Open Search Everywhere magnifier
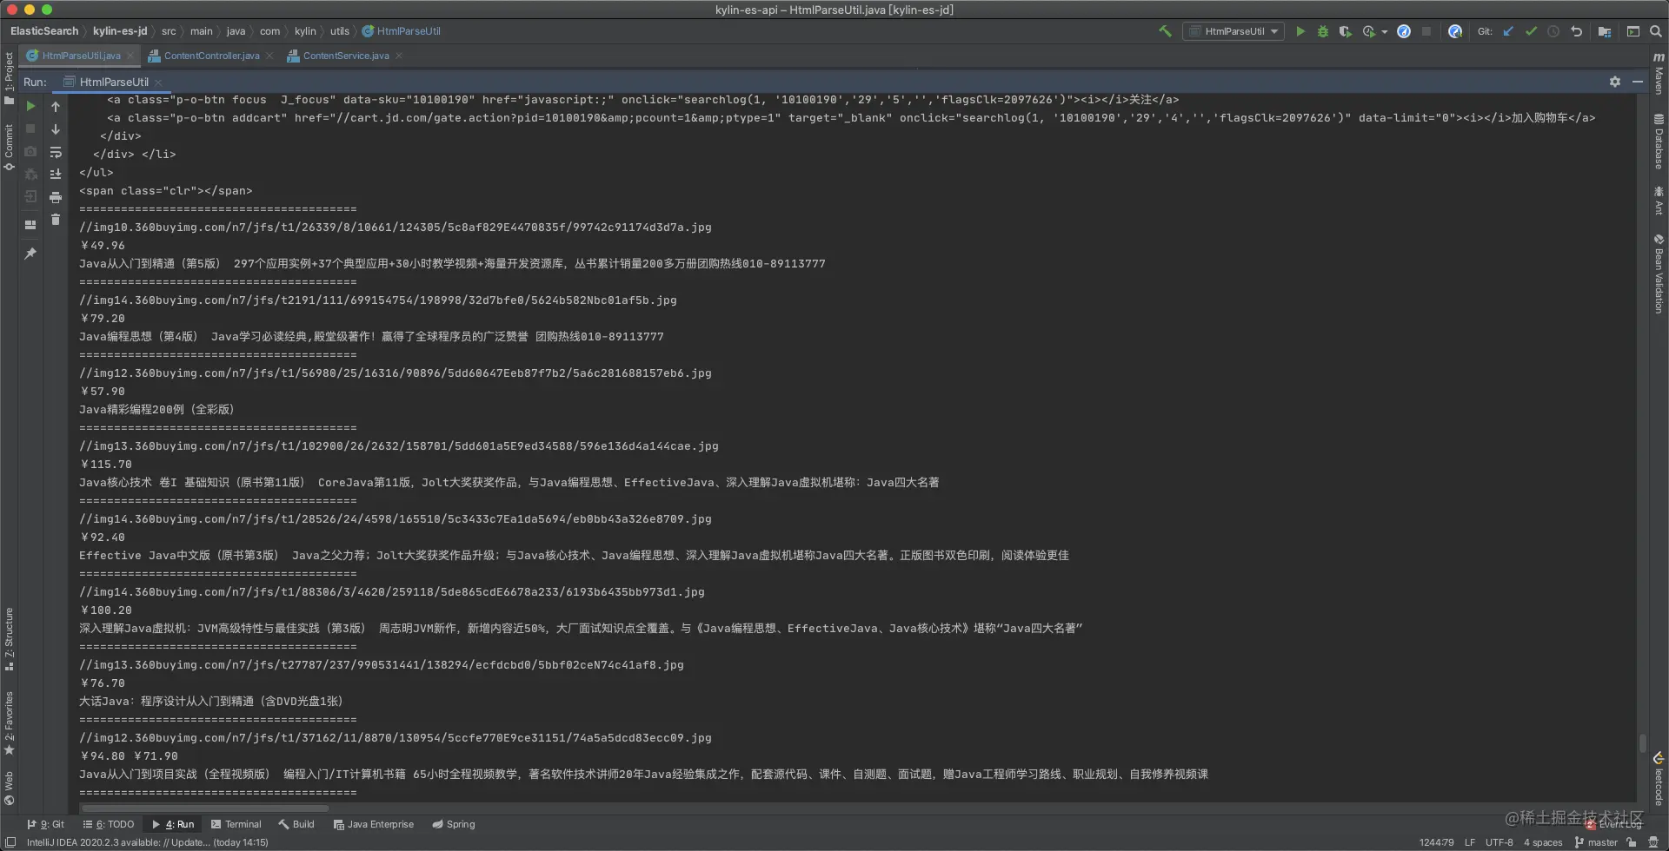 pyautogui.click(x=1656, y=31)
